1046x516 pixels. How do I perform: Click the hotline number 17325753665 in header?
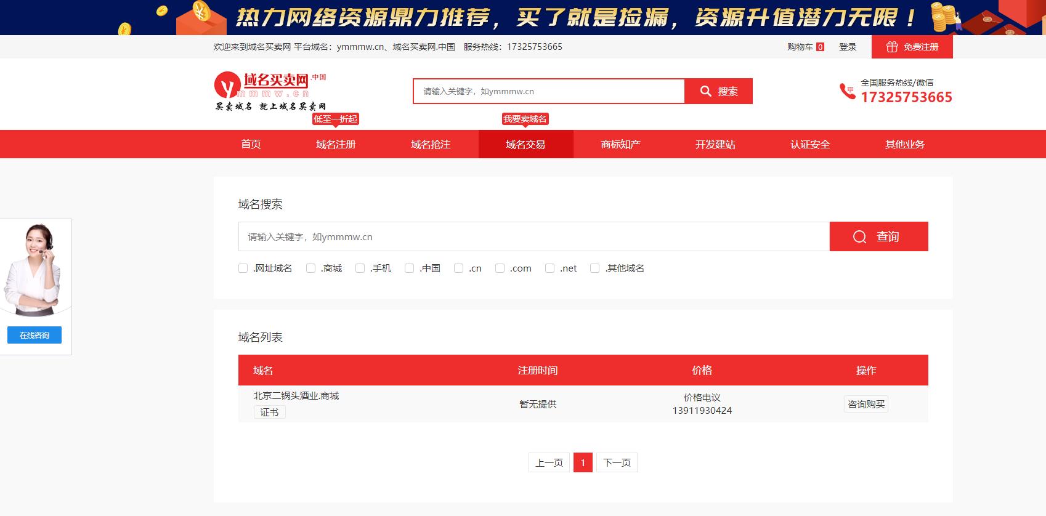[x=906, y=97]
